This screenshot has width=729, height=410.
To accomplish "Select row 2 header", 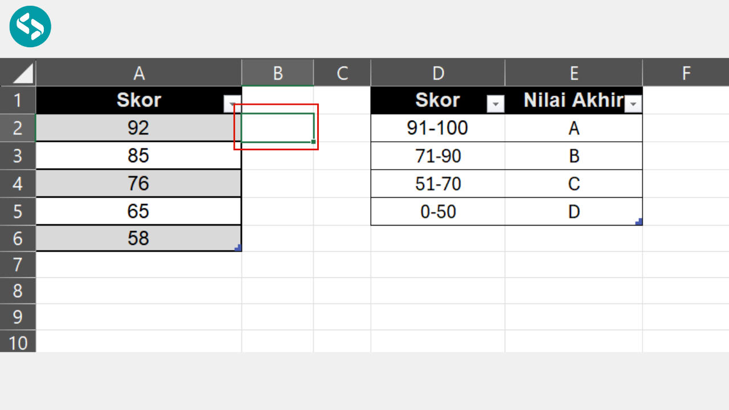I will [x=18, y=128].
